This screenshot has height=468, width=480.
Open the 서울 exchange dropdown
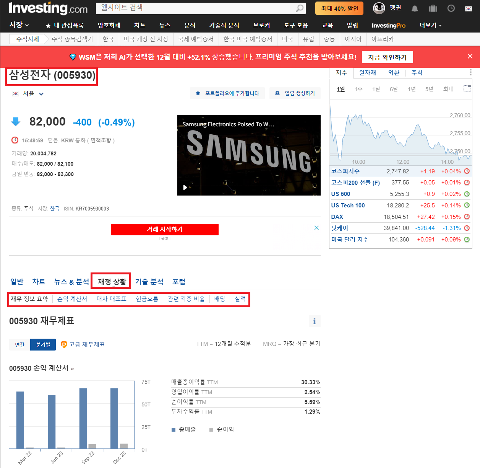(29, 94)
